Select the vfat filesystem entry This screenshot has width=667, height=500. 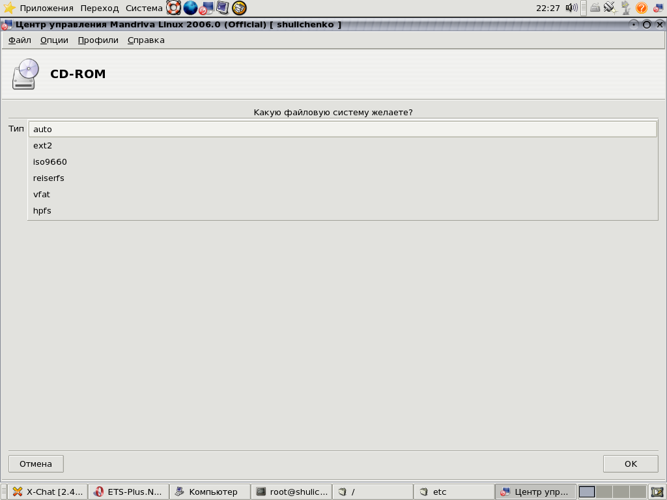(x=342, y=194)
